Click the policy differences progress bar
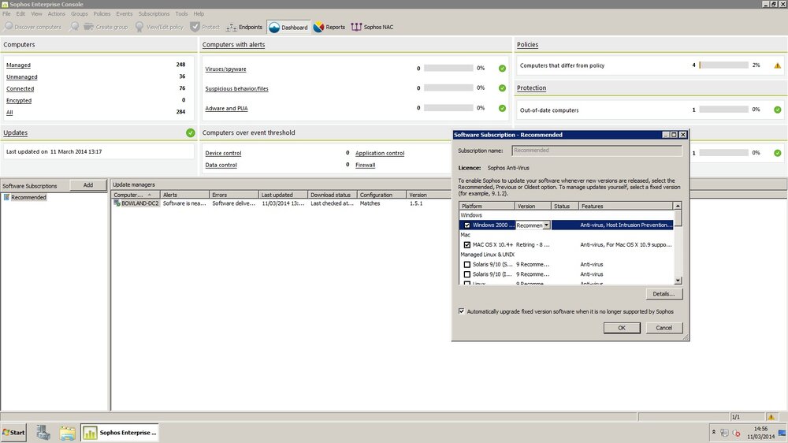This screenshot has width=788, height=443. point(723,65)
